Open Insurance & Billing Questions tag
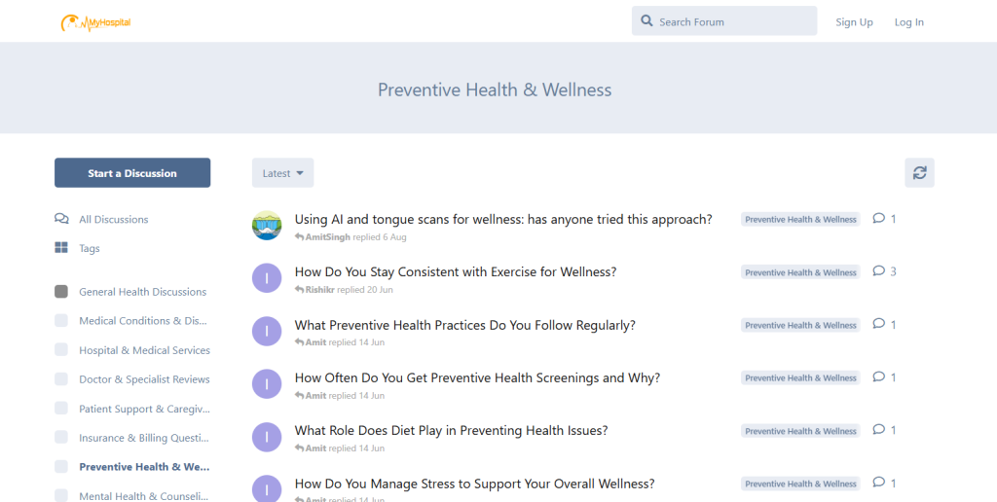The height and width of the screenshot is (502, 997). 144,438
